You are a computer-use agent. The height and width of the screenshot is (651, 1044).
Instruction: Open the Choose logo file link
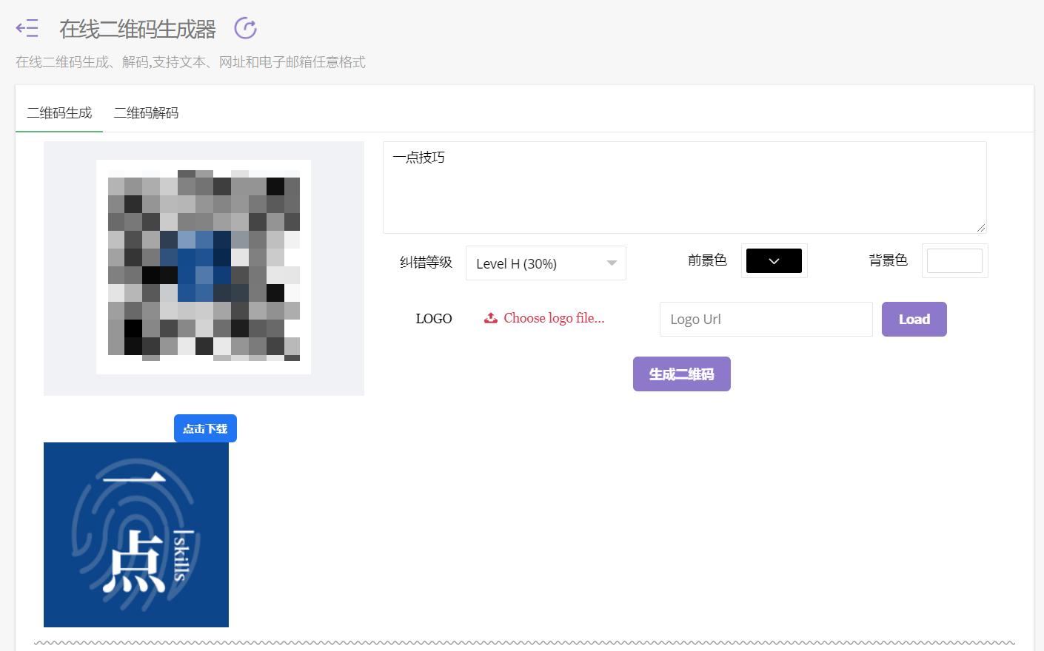point(554,317)
